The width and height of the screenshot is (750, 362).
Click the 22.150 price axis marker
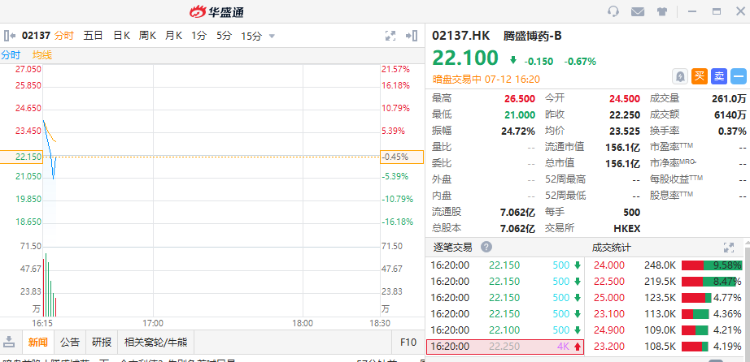pos(20,157)
